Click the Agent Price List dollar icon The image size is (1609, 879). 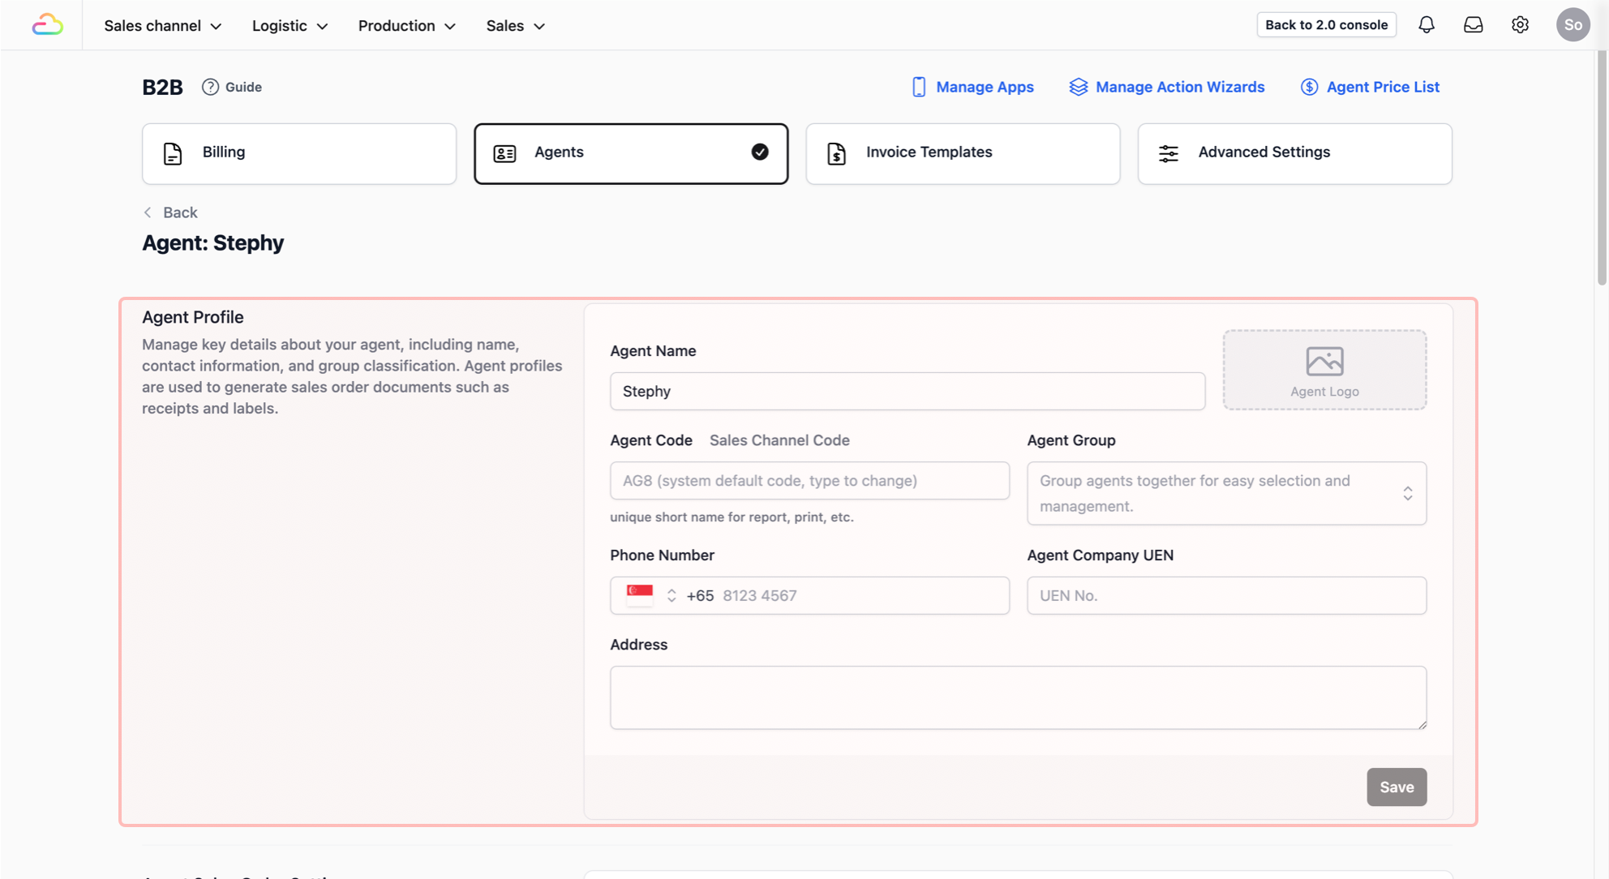[x=1309, y=87]
